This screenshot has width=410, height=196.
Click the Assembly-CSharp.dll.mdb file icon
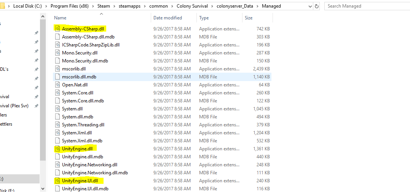(57, 37)
